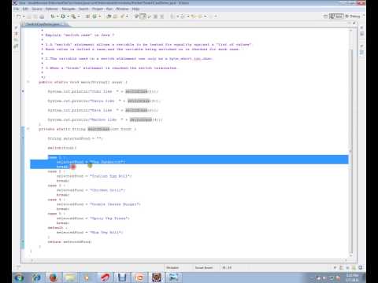Switch to the Java perspective button

click(336, 17)
